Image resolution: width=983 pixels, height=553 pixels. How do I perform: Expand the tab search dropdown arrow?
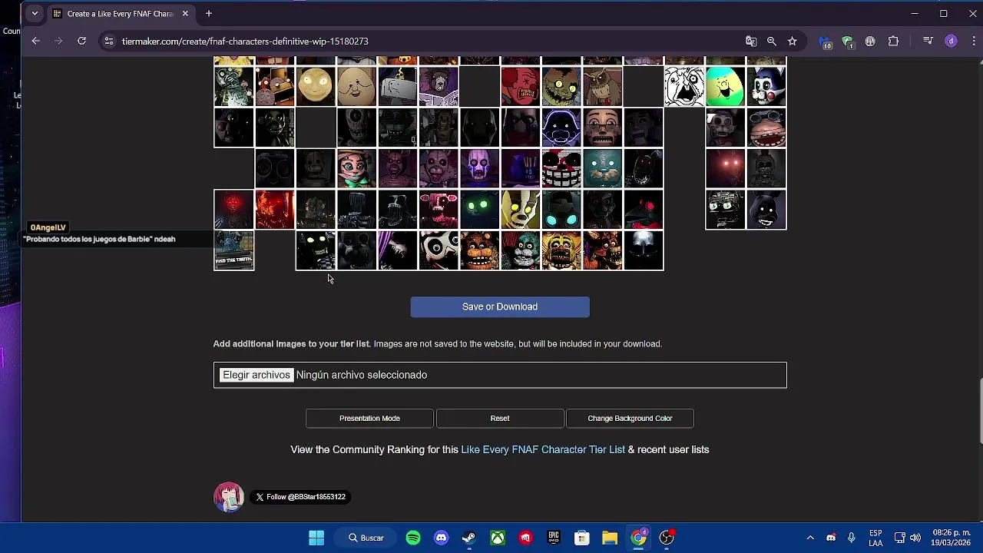(34, 14)
